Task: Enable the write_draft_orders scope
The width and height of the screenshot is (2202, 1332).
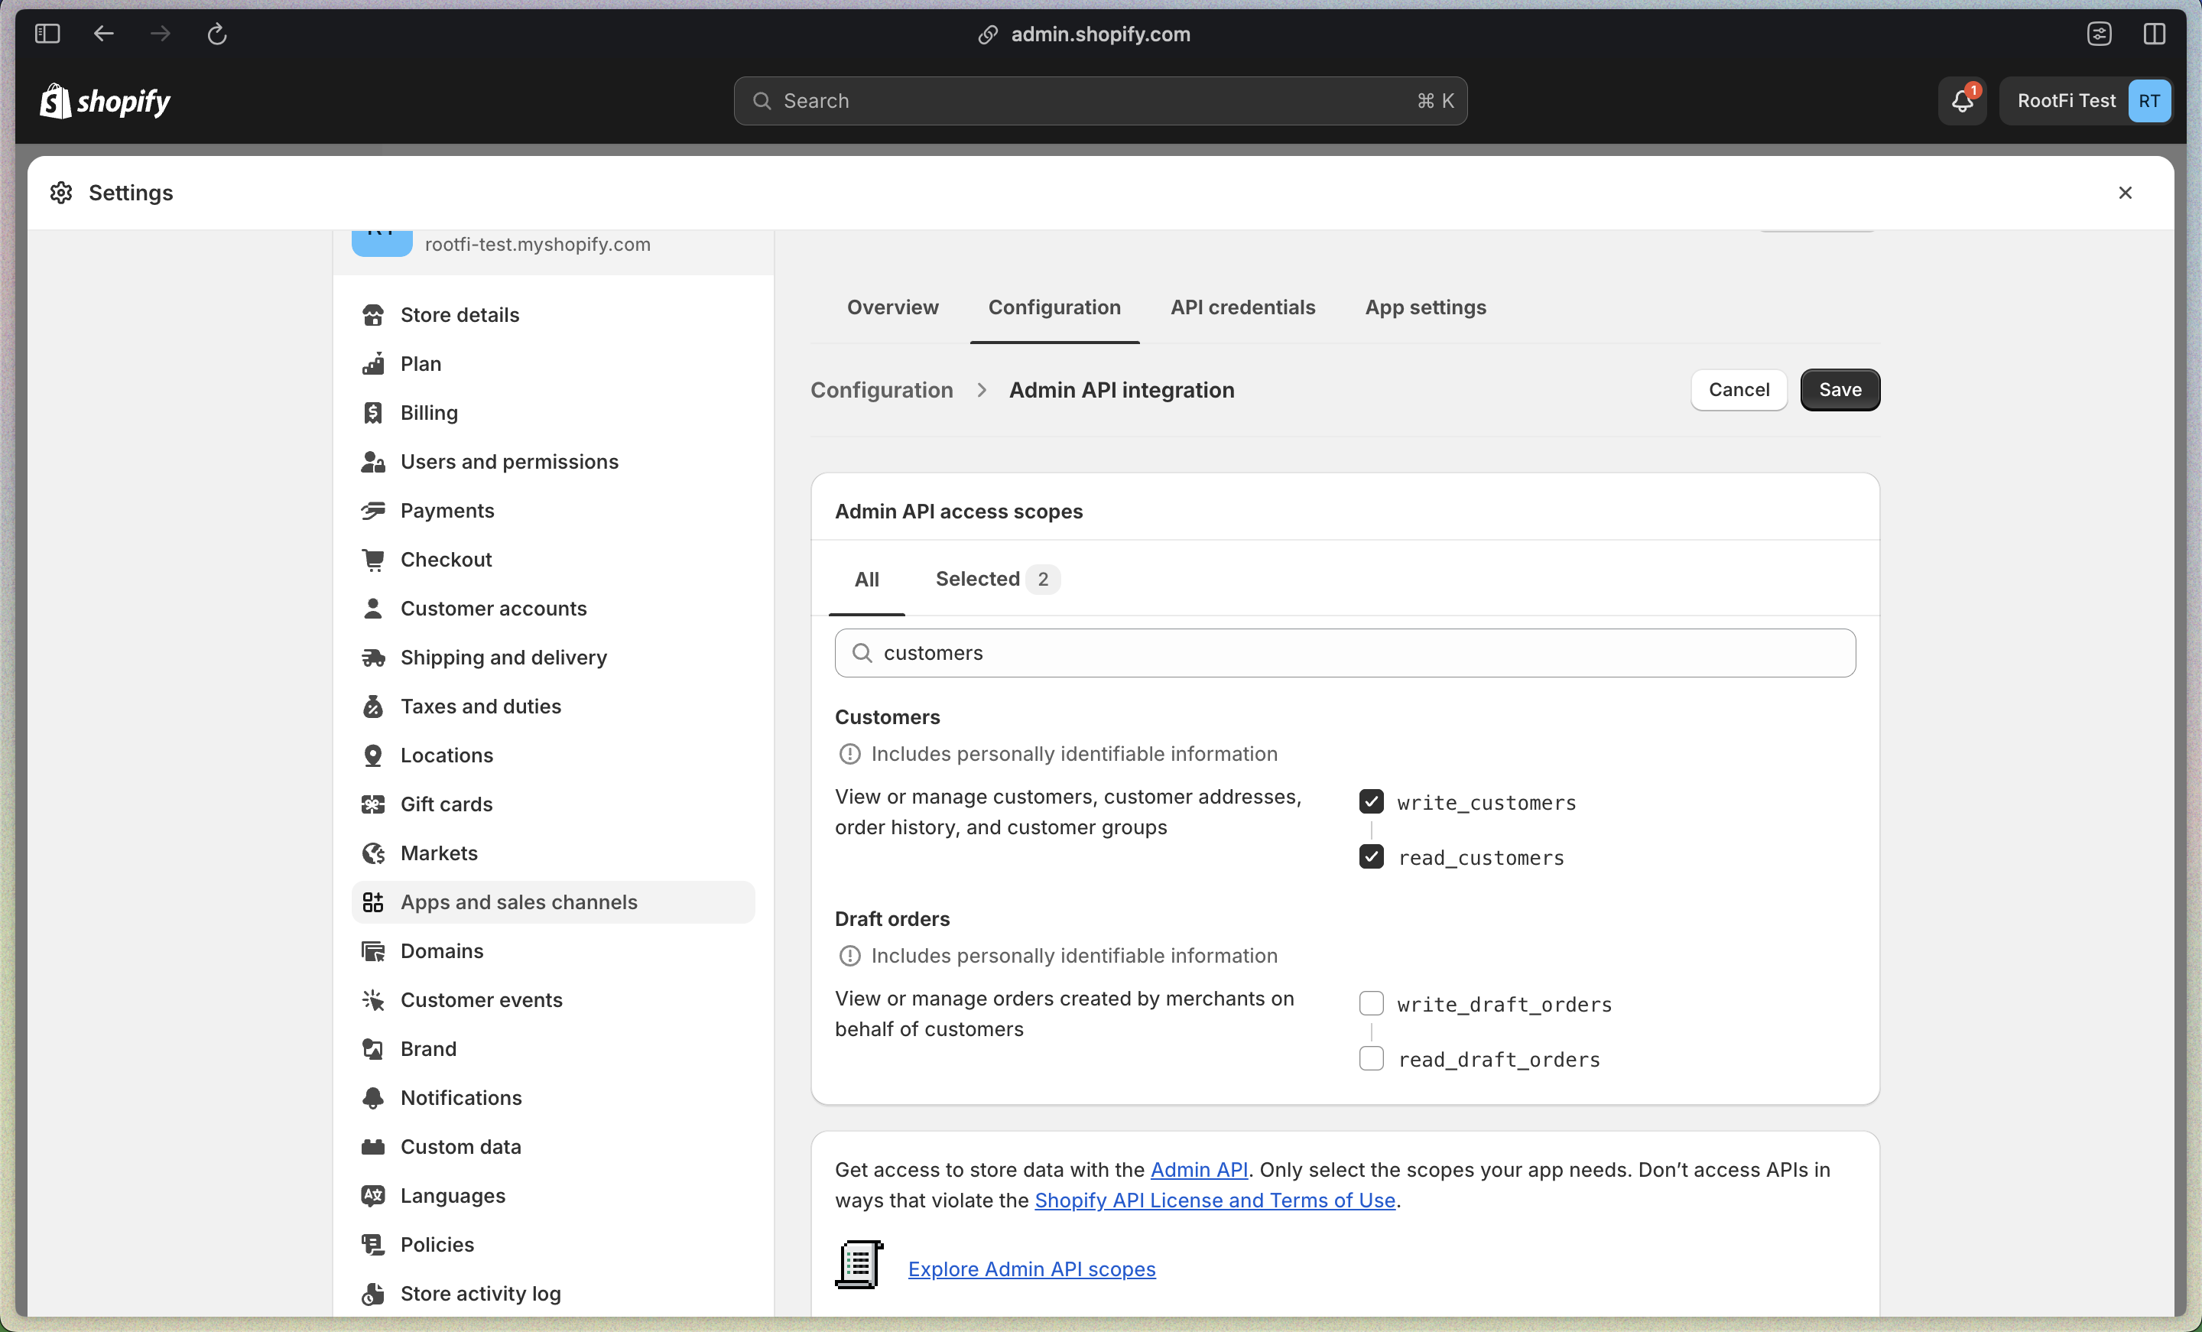Action: coord(1371,1003)
